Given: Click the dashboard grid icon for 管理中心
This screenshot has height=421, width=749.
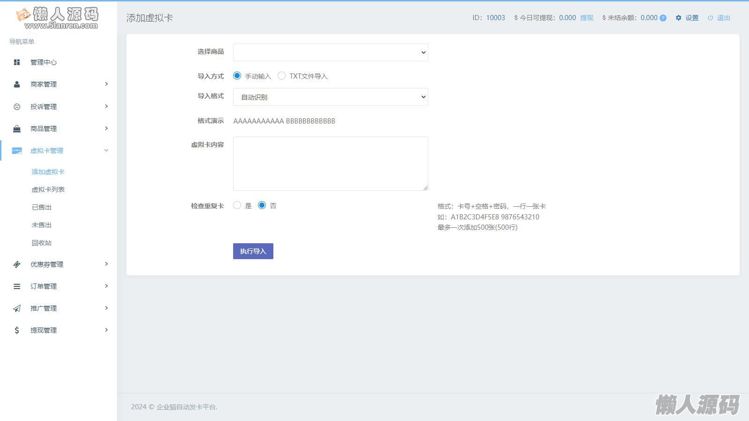Looking at the screenshot, I should (17, 62).
